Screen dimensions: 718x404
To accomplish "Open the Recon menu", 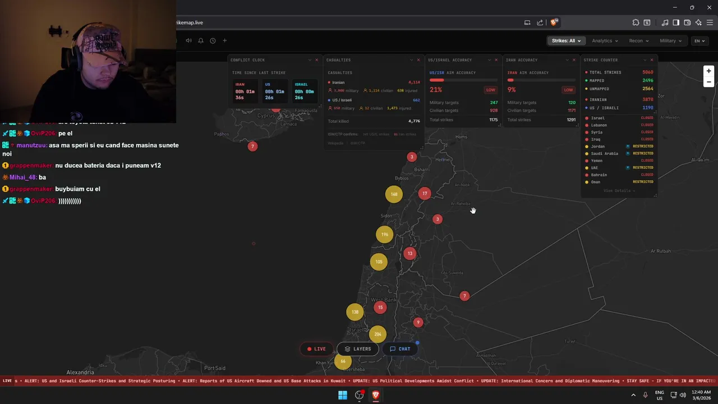I will point(638,40).
